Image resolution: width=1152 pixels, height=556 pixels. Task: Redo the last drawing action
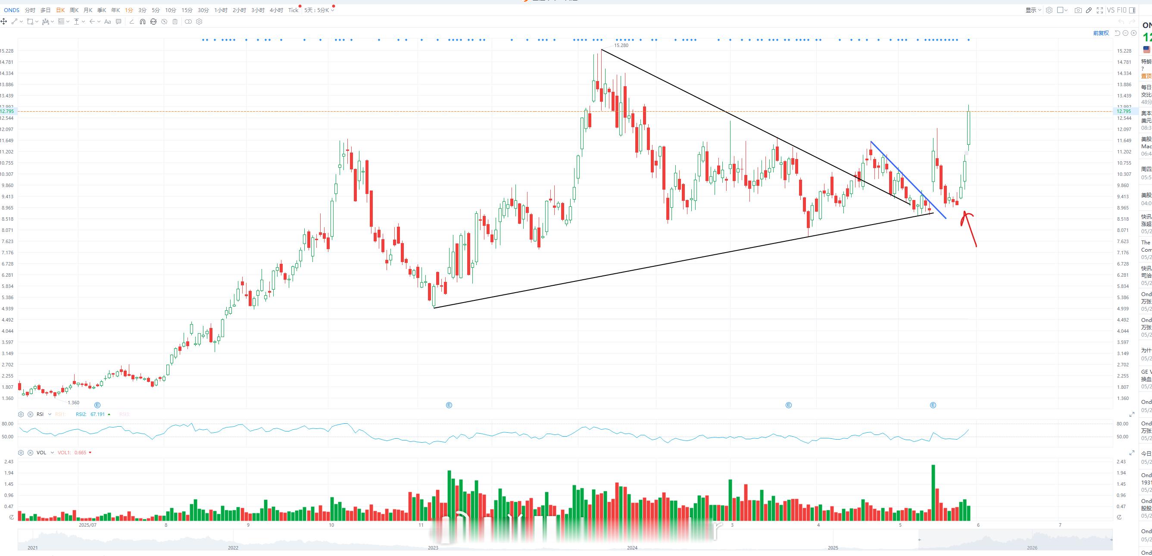tap(1132, 22)
